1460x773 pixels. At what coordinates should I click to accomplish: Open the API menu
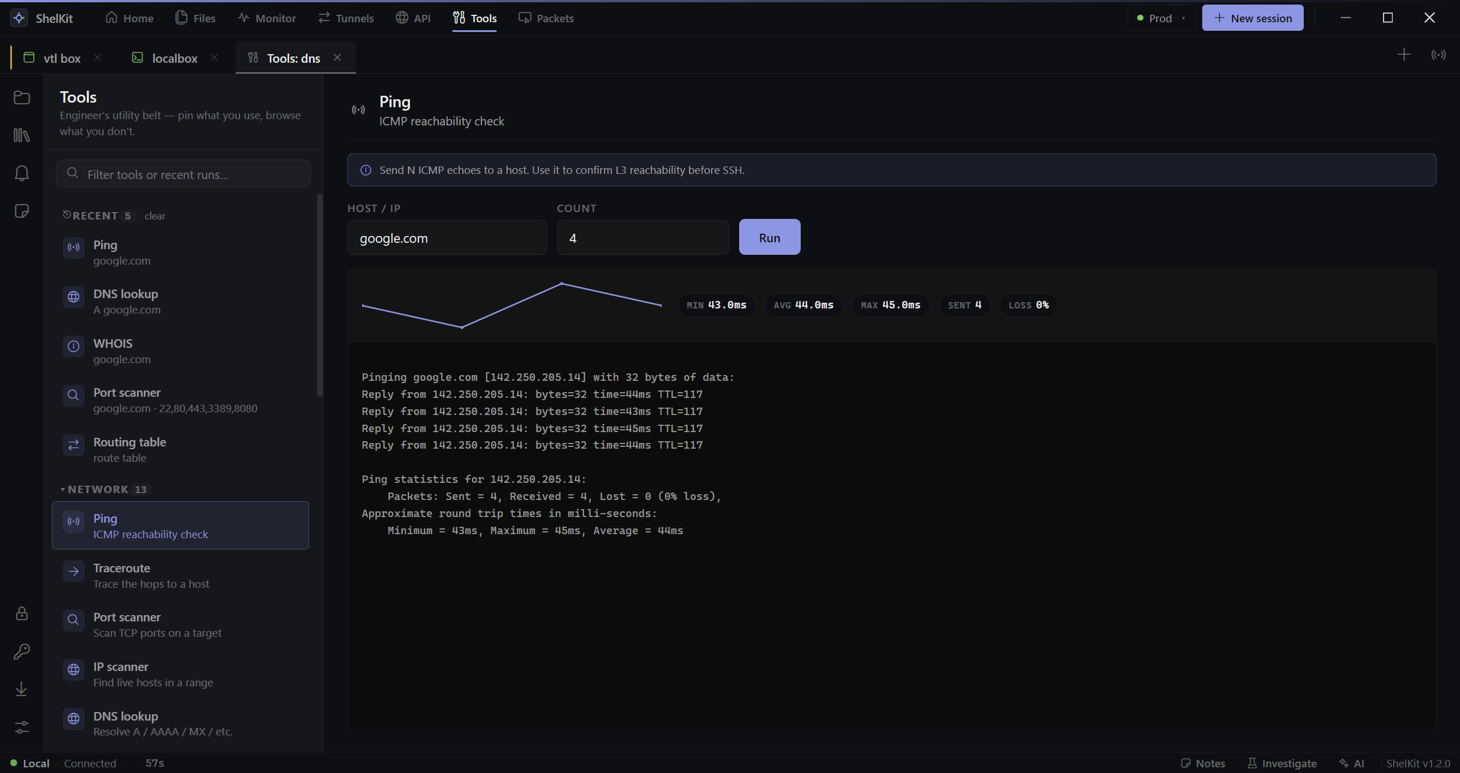413,18
